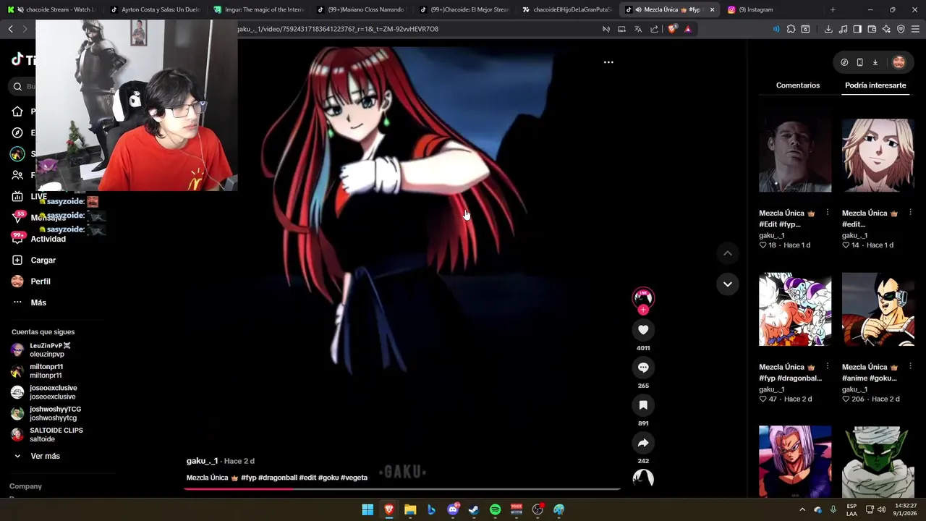This screenshot has height=521, width=926.
Task: Open options for suggested video with 18 likes
Action: click(x=827, y=213)
